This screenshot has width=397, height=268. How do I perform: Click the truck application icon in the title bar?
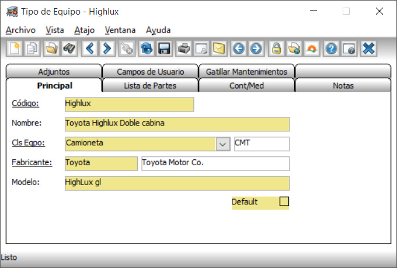pos(12,12)
